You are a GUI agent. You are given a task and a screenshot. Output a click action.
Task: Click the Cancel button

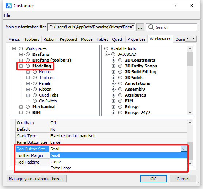[183, 179]
